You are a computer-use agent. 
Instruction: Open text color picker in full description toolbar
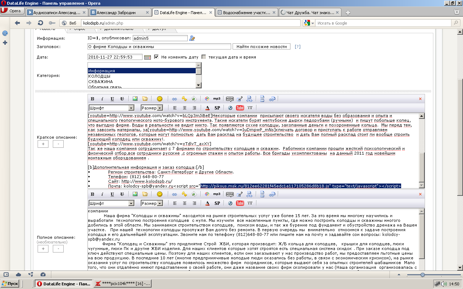coord(207,203)
